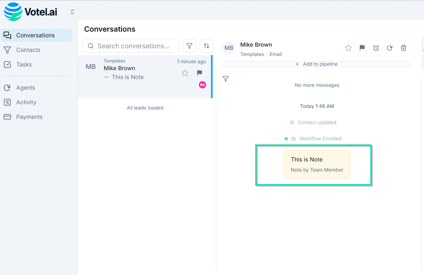Flag the Mike Brown conversation in the list
This screenshot has height=275, width=424.
pyautogui.click(x=199, y=73)
